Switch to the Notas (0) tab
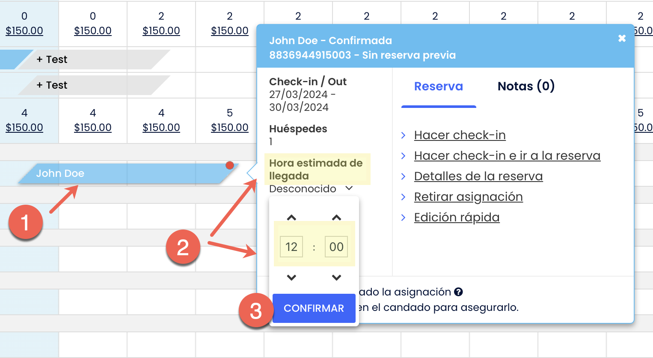 click(x=525, y=87)
